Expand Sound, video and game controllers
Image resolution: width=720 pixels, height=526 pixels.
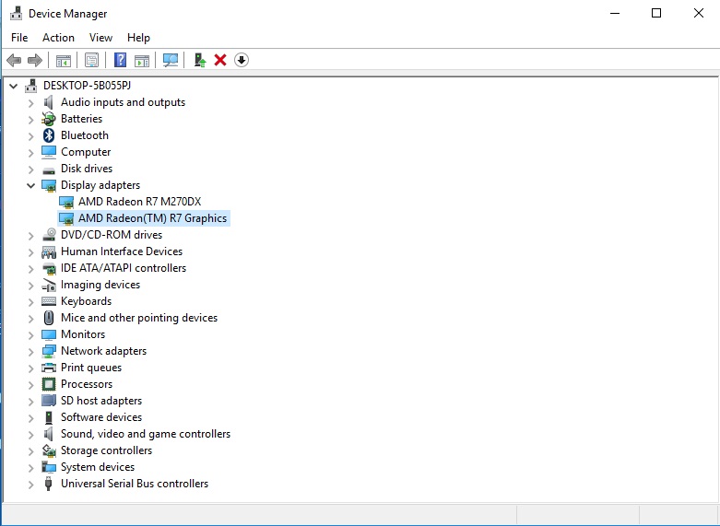point(30,434)
